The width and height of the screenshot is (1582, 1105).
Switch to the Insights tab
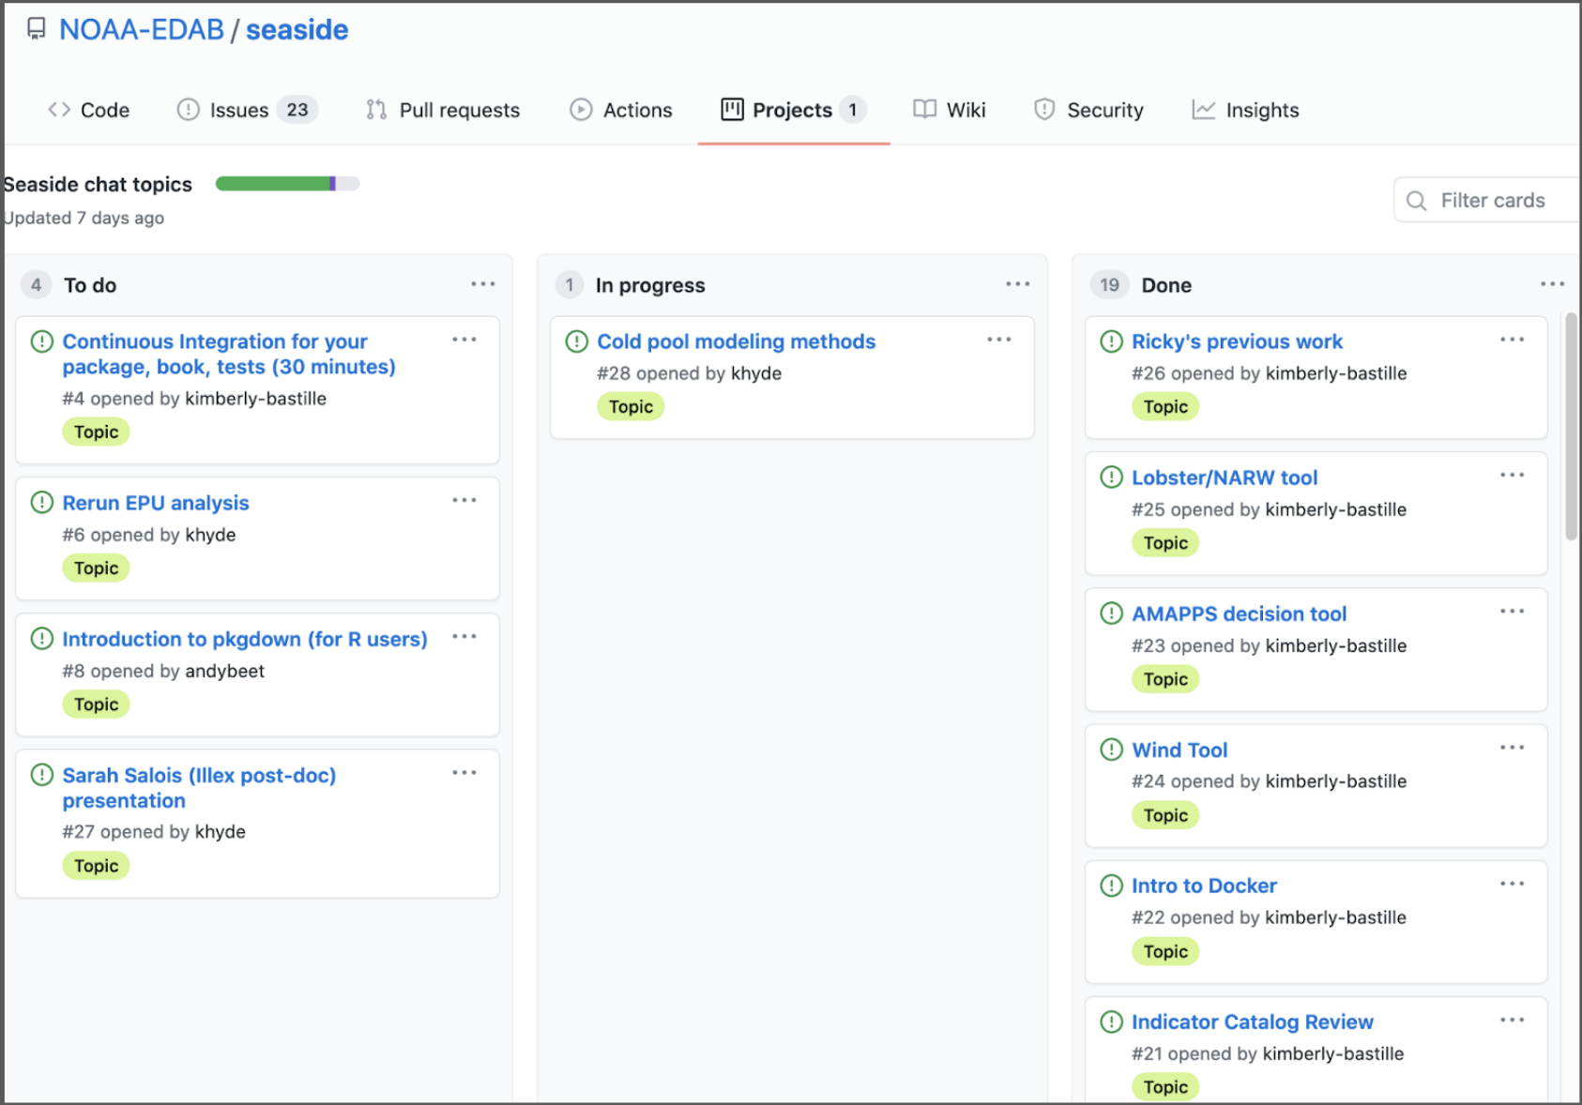click(1246, 110)
